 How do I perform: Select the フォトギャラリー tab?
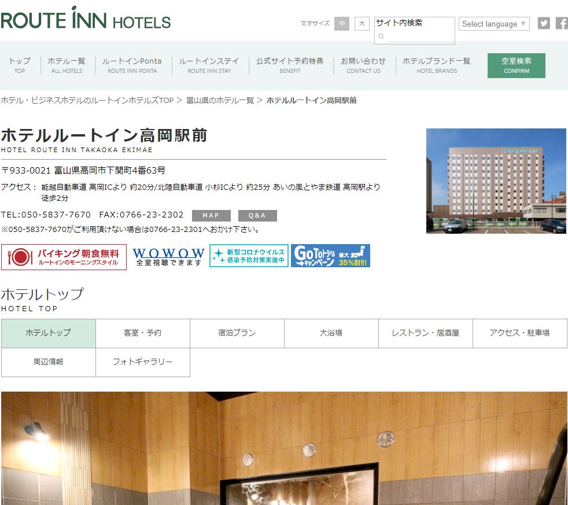(143, 362)
